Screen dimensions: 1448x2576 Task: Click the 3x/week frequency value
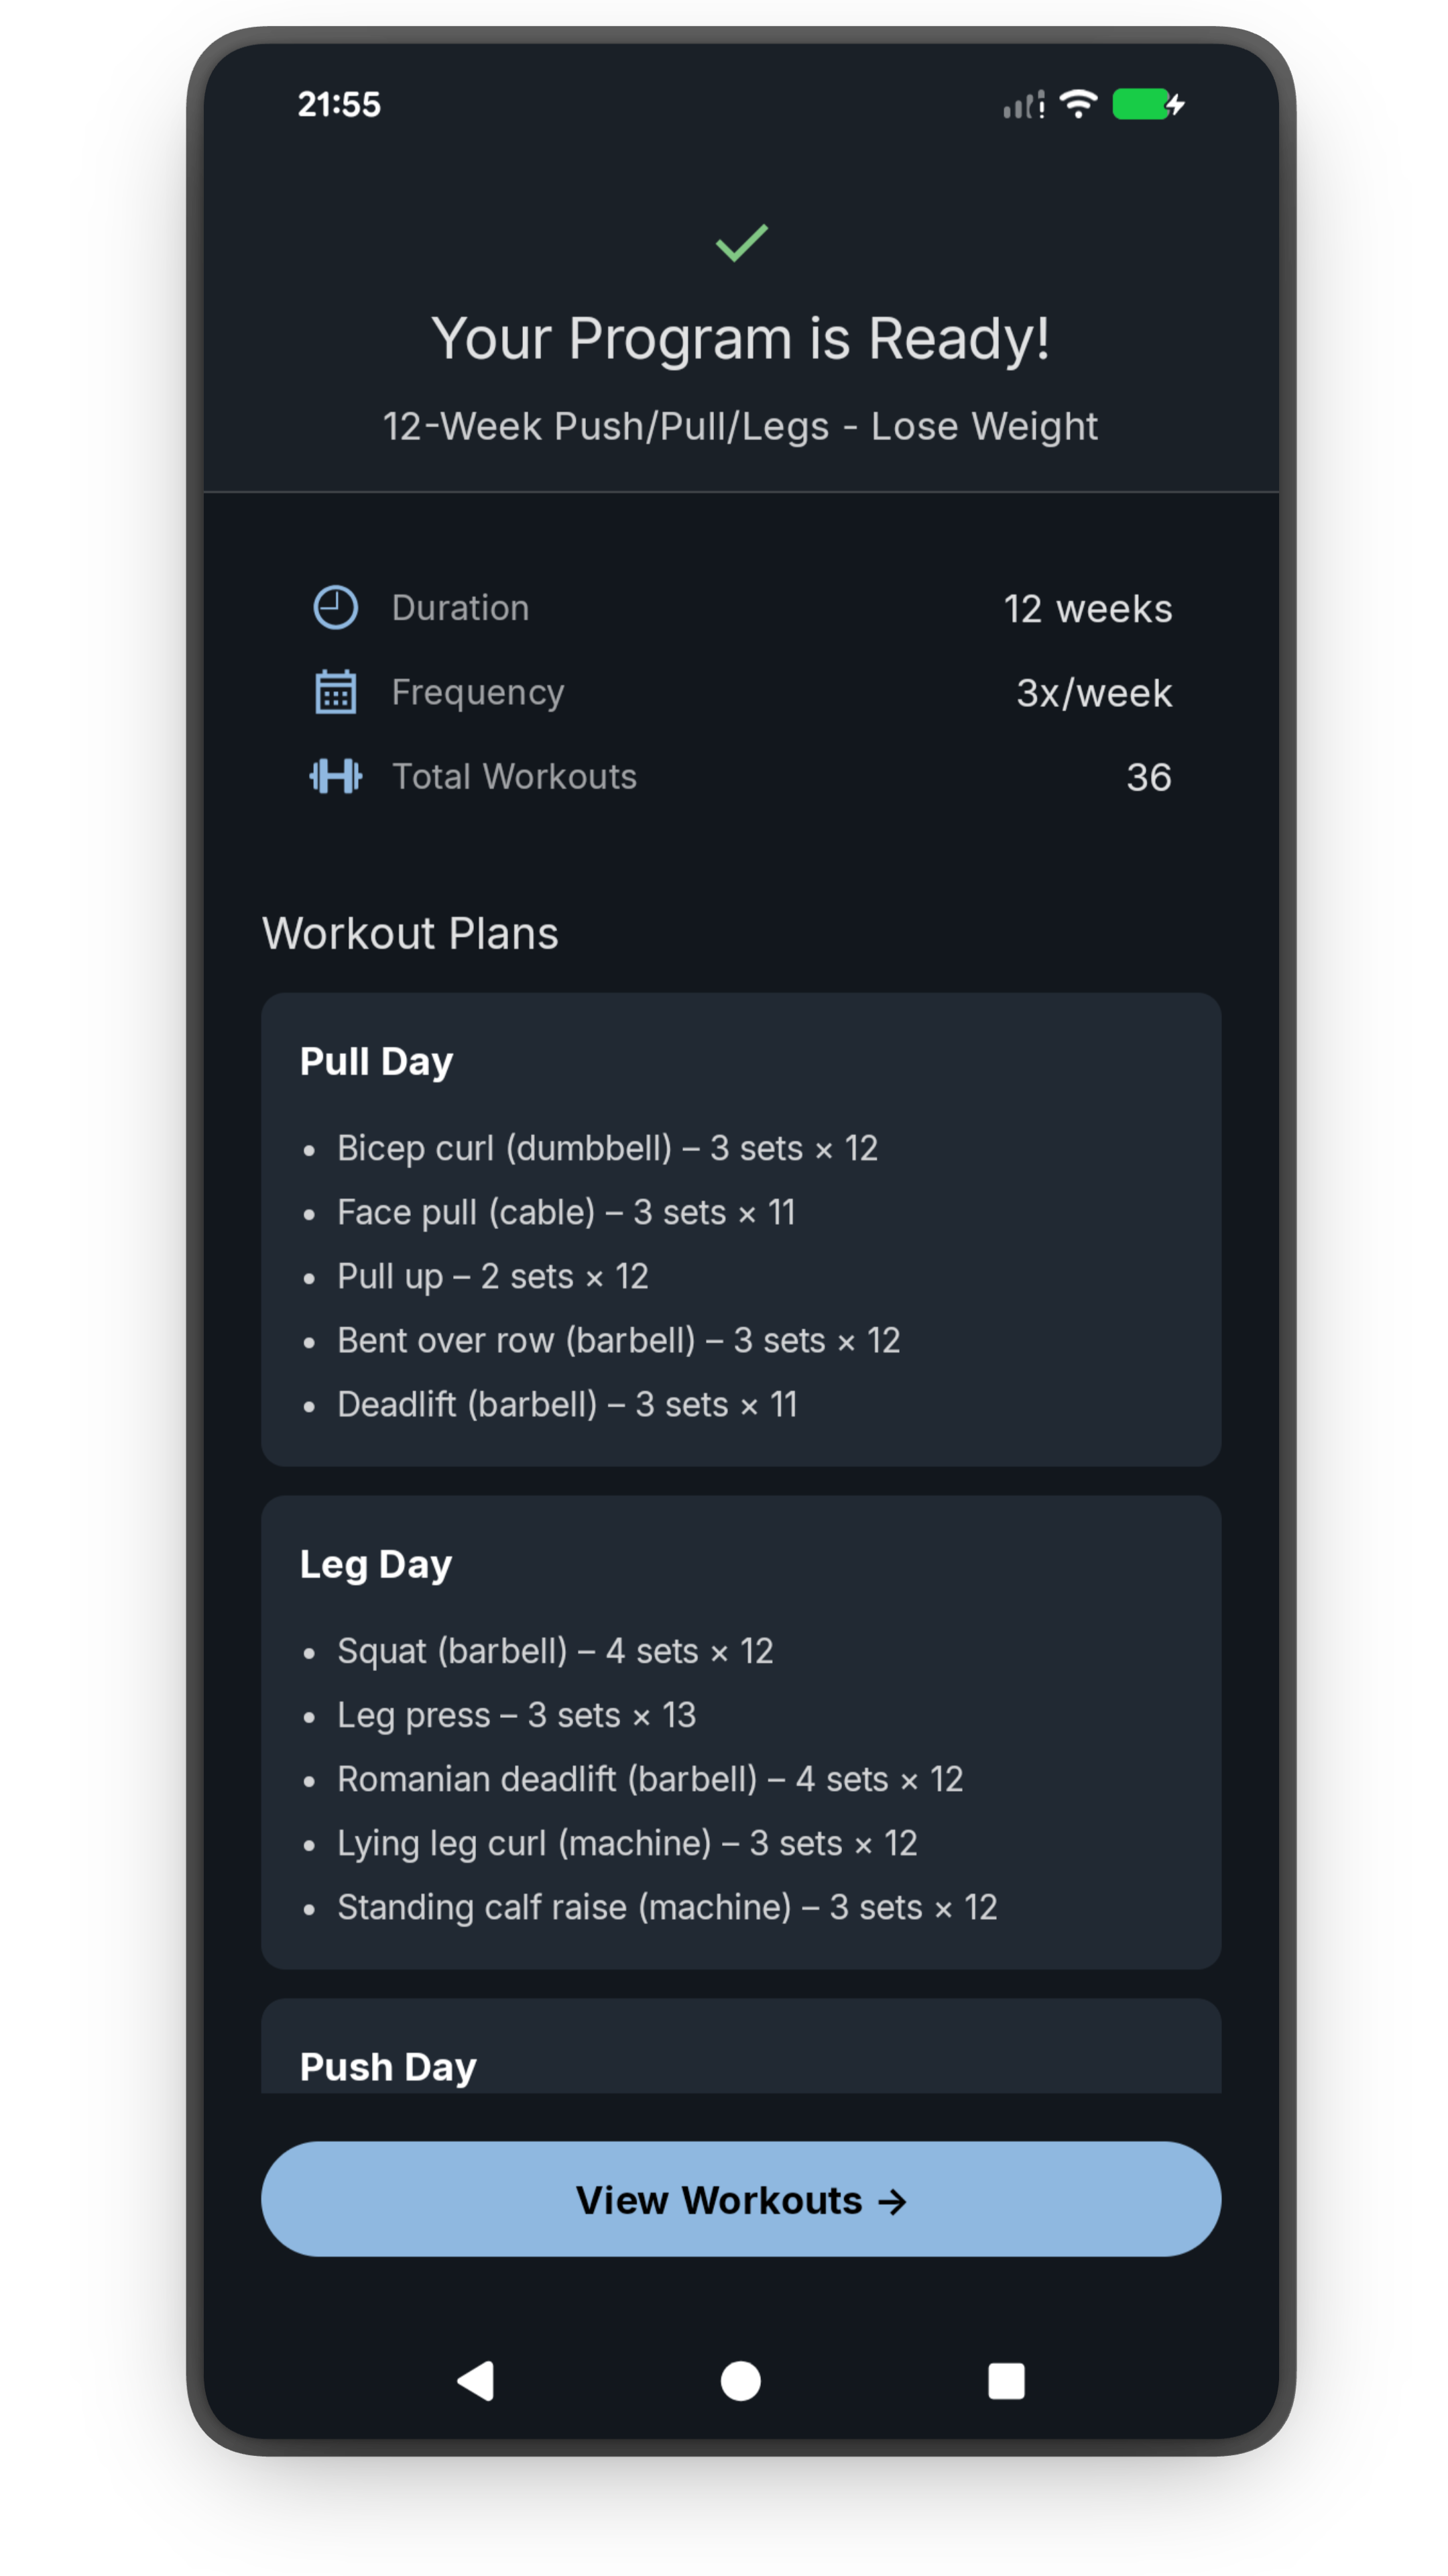click(x=1094, y=691)
